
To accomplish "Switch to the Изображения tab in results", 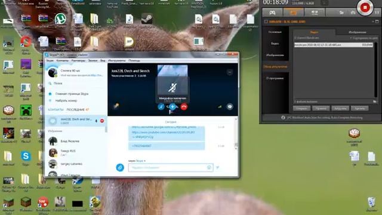I will point(357,32).
